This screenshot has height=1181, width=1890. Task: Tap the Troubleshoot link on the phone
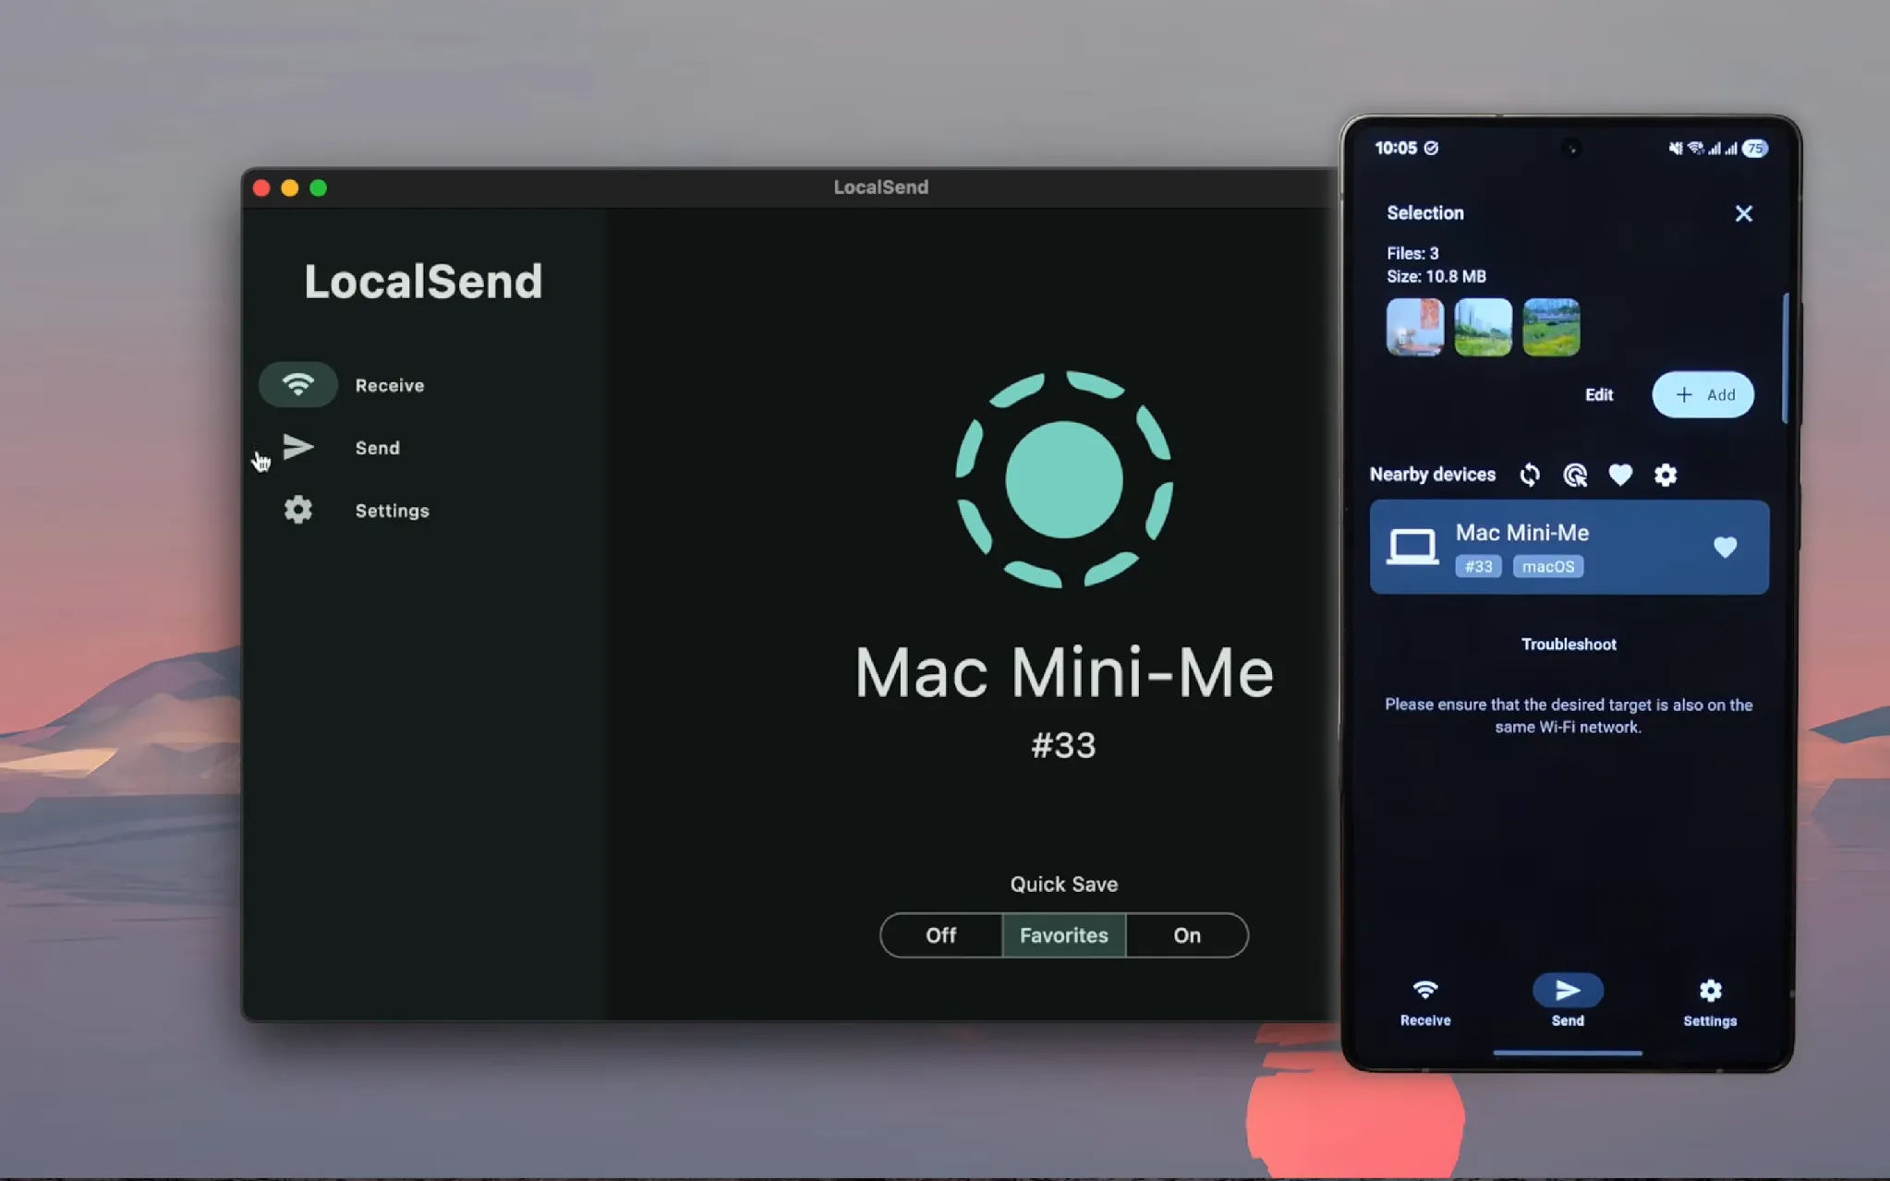coord(1569,644)
